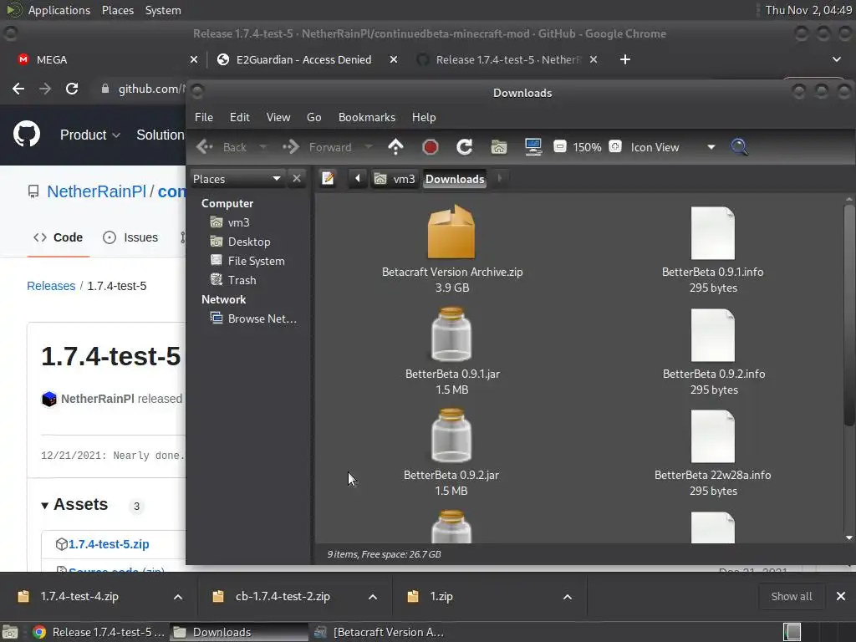Go back in Chrome browser
Viewport: 856px width, 642px height.
tap(18, 89)
